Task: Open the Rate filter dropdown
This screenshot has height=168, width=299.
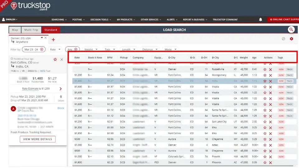Action: point(55,49)
